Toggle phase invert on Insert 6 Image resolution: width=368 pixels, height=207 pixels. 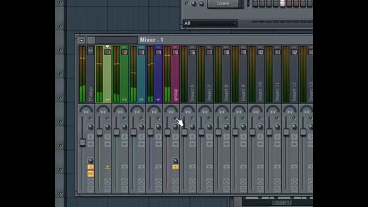[x=192, y=137]
